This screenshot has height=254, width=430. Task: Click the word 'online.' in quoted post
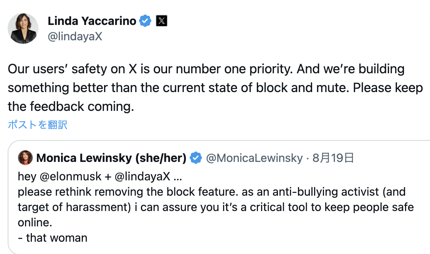tap(35, 223)
